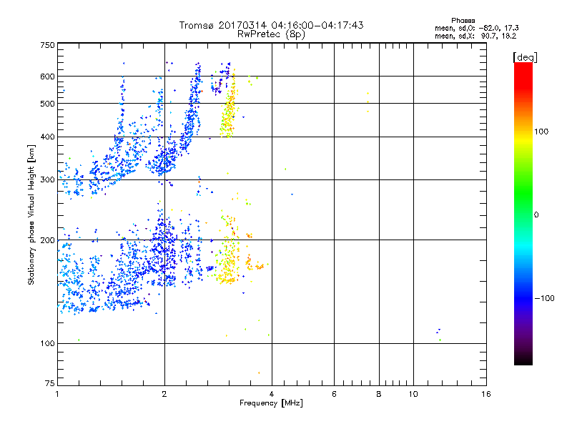Click the isolated yellow points near 7.5 MHz
The width and height of the screenshot is (572, 429).
pyautogui.click(x=368, y=102)
